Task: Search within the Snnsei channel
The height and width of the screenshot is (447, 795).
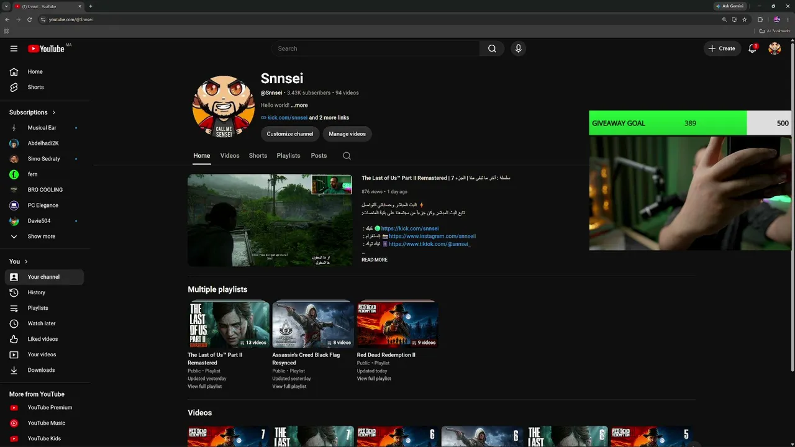Action: click(x=347, y=156)
